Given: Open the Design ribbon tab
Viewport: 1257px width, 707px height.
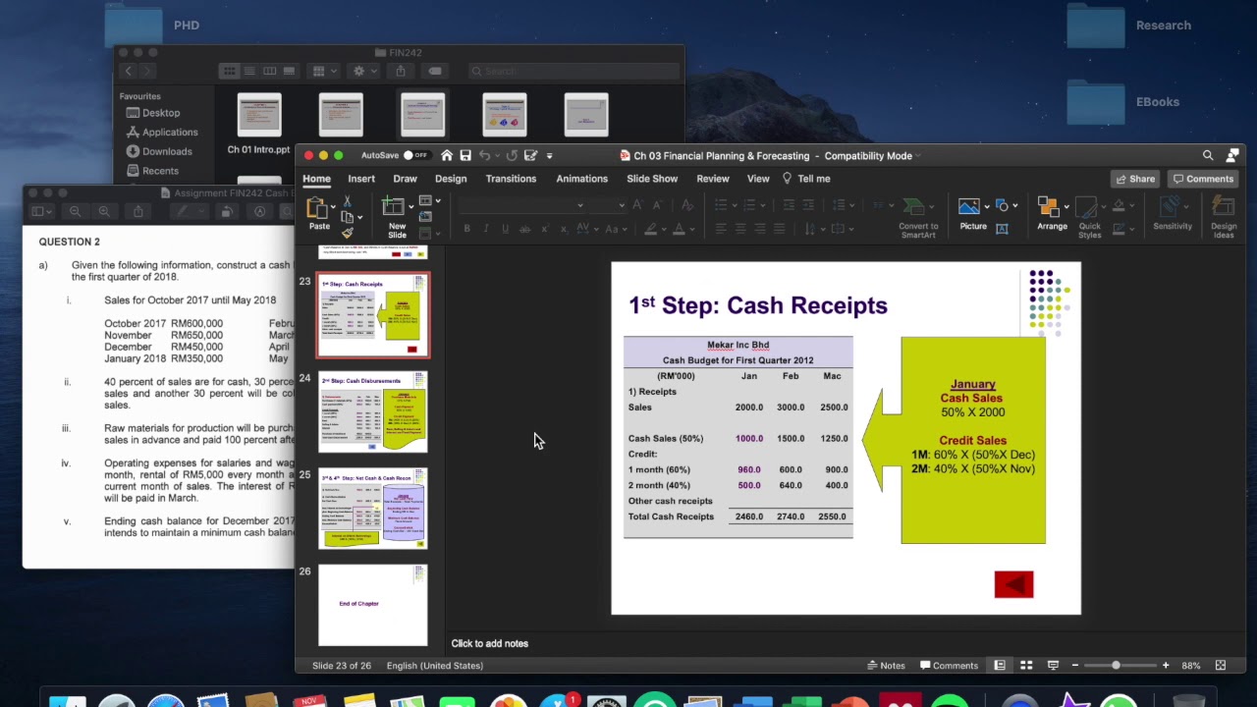Looking at the screenshot, I should pyautogui.click(x=451, y=179).
